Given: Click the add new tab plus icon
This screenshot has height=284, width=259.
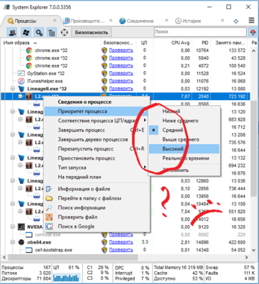Looking at the screenshot, I should [x=236, y=21].
